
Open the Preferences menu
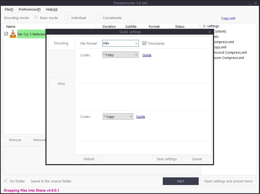pyautogui.click(x=30, y=10)
